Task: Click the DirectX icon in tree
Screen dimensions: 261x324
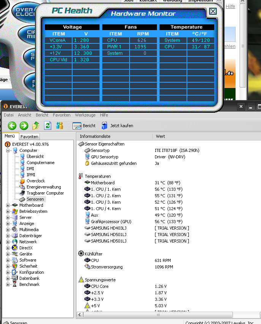Action: [x=15, y=248]
